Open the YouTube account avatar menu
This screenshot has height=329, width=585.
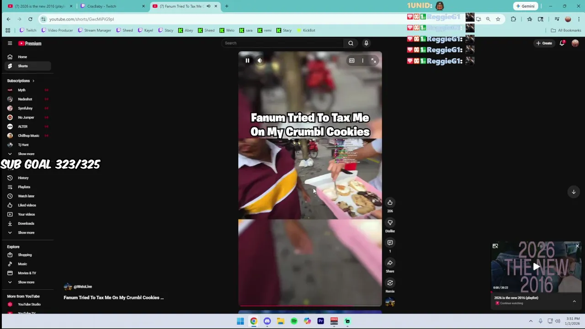[x=575, y=43]
